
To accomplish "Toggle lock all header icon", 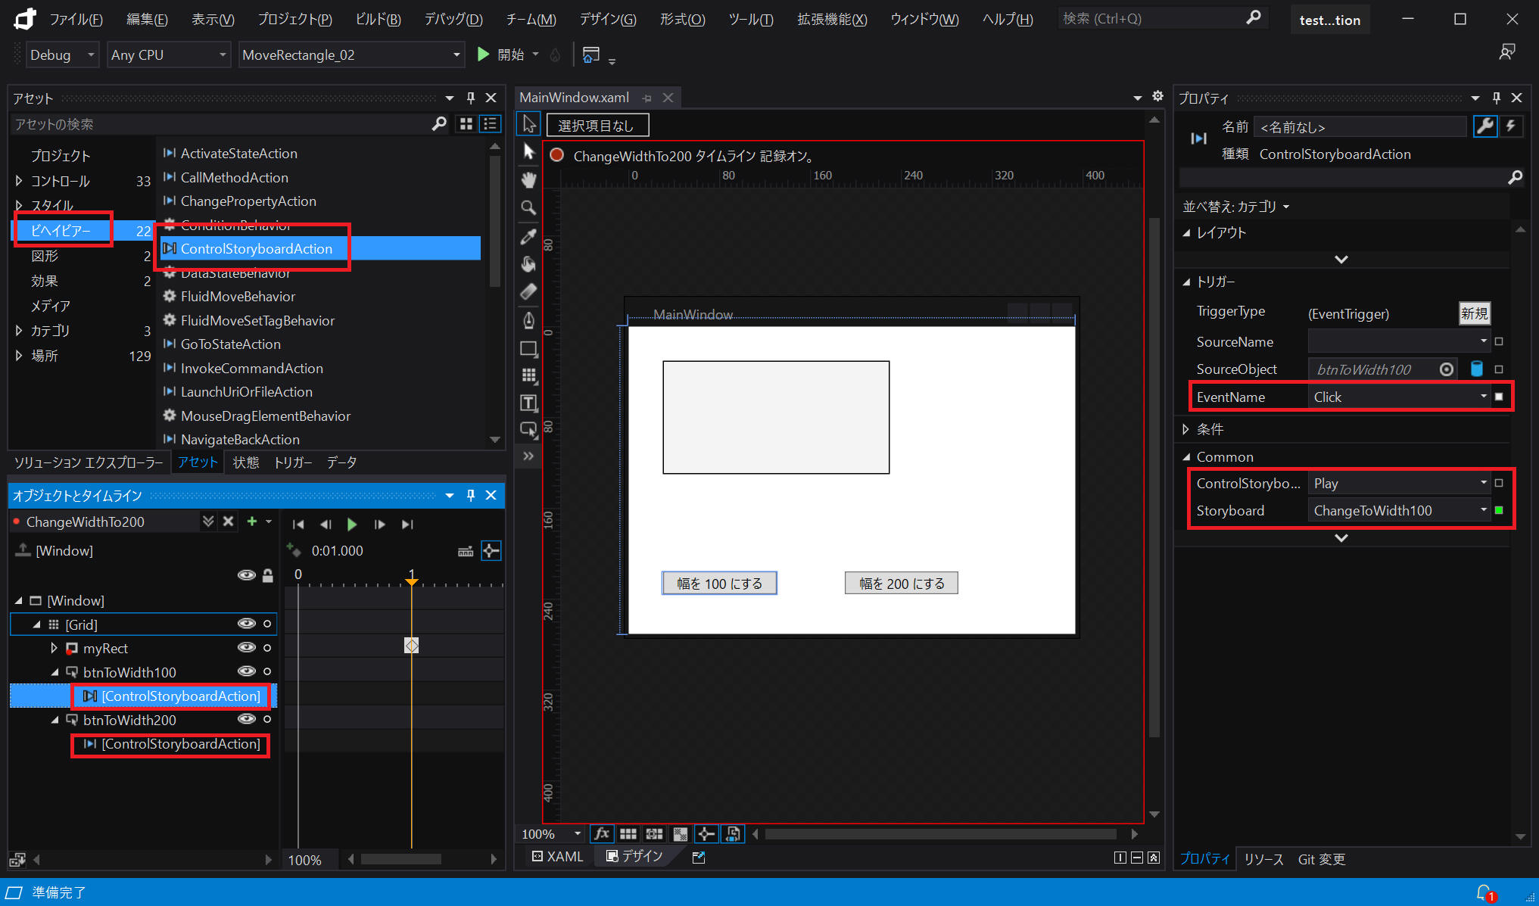I will pyautogui.click(x=268, y=575).
